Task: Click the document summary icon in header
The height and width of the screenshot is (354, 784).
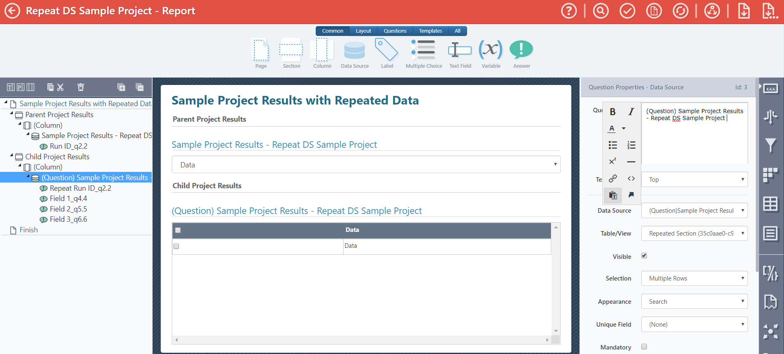Action: coord(654,11)
